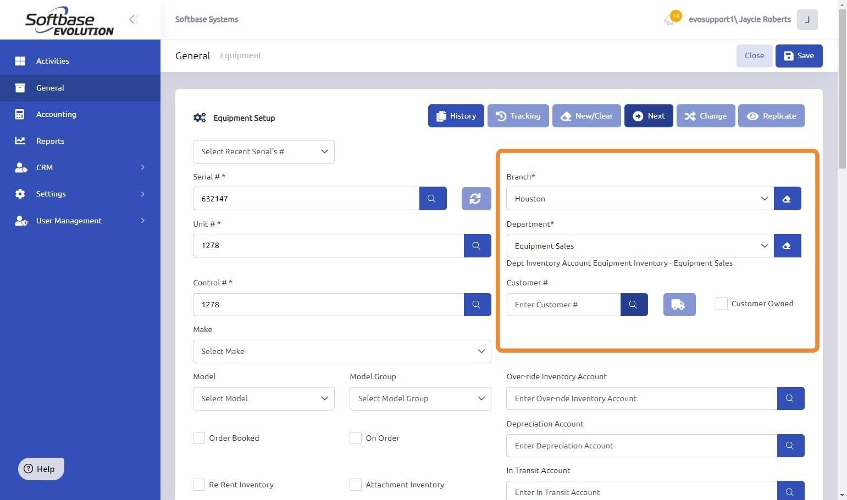Search by Unit # magnifier button
This screenshot has width=847, height=500.
(x=477, y=246)
